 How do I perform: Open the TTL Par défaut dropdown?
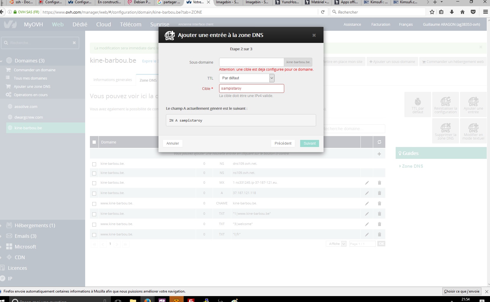(x=247, y=78)
